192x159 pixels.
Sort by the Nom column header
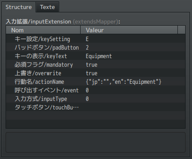pos(43,30)
